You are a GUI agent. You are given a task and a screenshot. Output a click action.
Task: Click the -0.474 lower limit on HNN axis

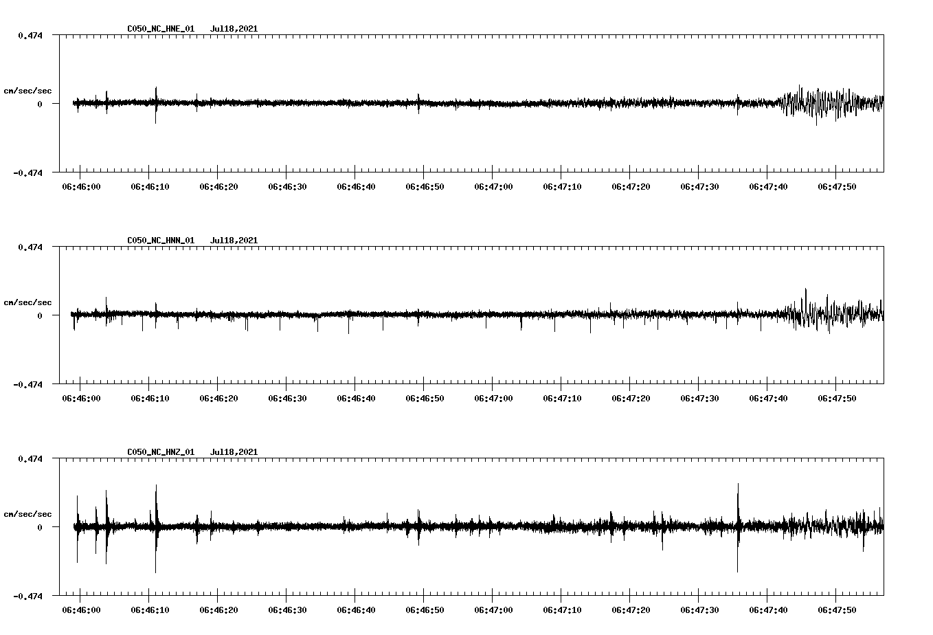(x=27, y=384)
